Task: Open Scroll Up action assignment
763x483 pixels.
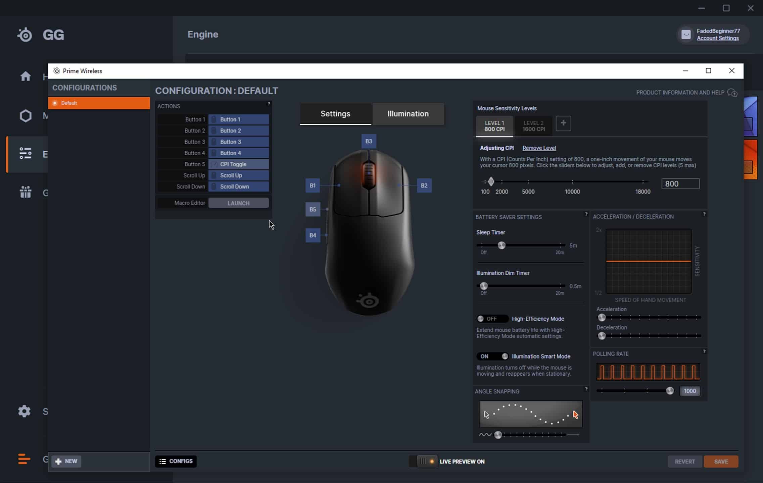Action: point(239,175)
